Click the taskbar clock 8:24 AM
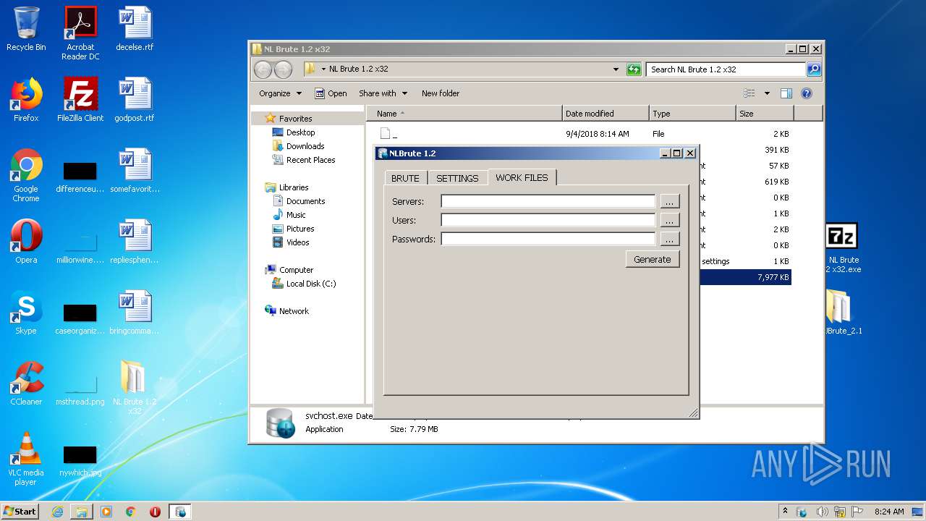Screen dimensions: 926x521 click(x=888, y=512)
